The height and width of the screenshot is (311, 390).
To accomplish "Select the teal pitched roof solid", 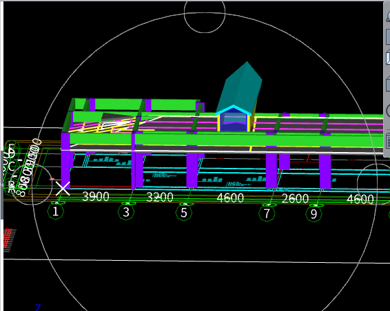I will pos(239,87).
